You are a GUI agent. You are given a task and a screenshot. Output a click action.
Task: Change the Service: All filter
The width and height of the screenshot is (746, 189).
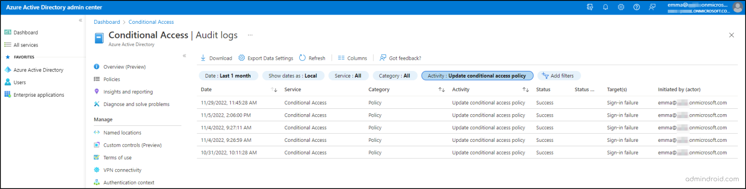coord(348,76)
